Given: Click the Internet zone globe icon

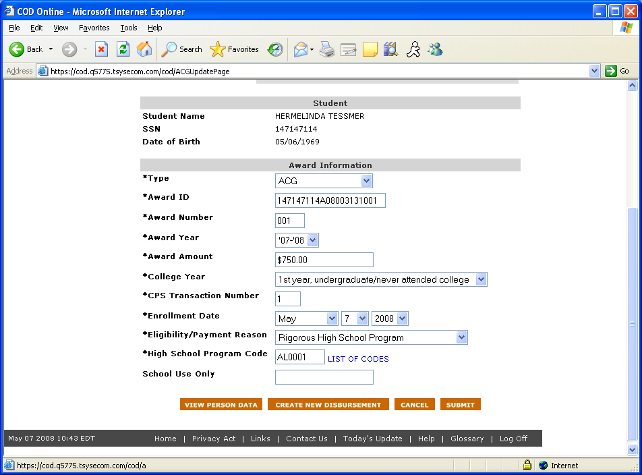Looking at the screenshot, I should pyautogui.click(x=544, y=465).
